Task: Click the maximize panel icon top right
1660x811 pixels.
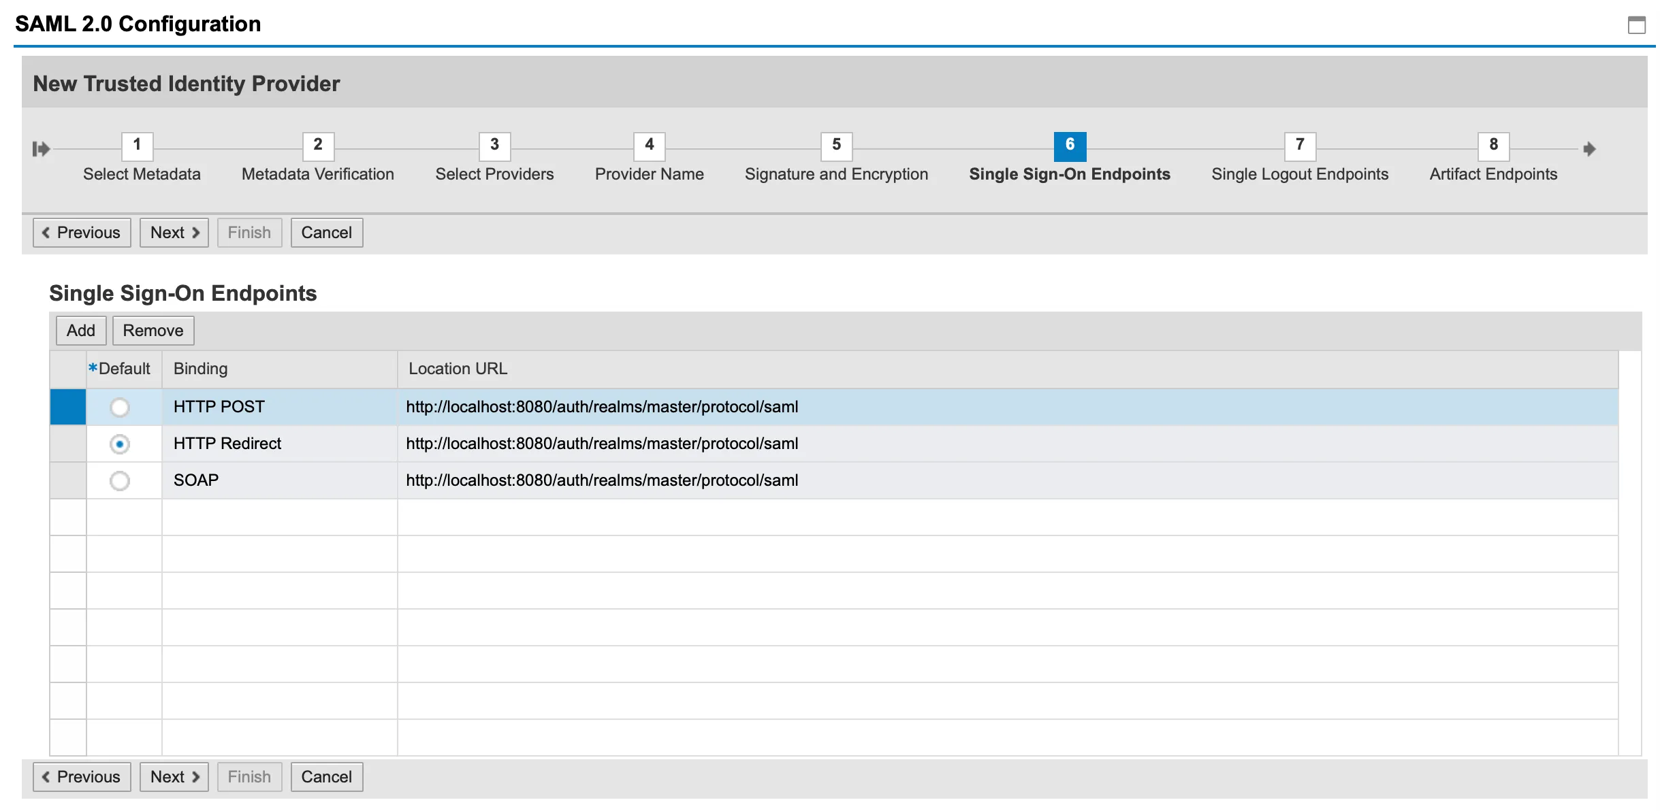Action: coord(1636,25)
